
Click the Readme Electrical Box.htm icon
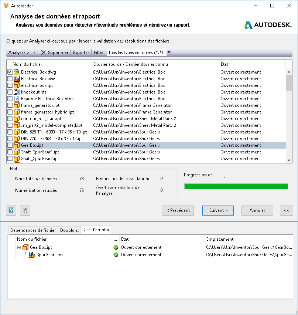(x=17, y=98)
